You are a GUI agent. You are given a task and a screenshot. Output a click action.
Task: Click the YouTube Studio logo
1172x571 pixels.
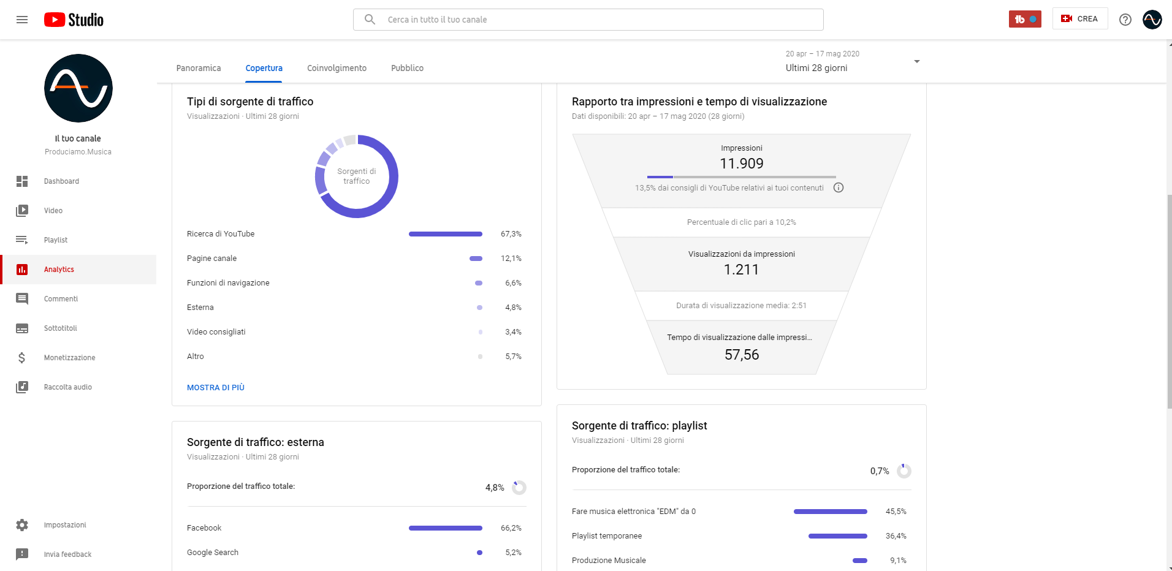[74, 20]
